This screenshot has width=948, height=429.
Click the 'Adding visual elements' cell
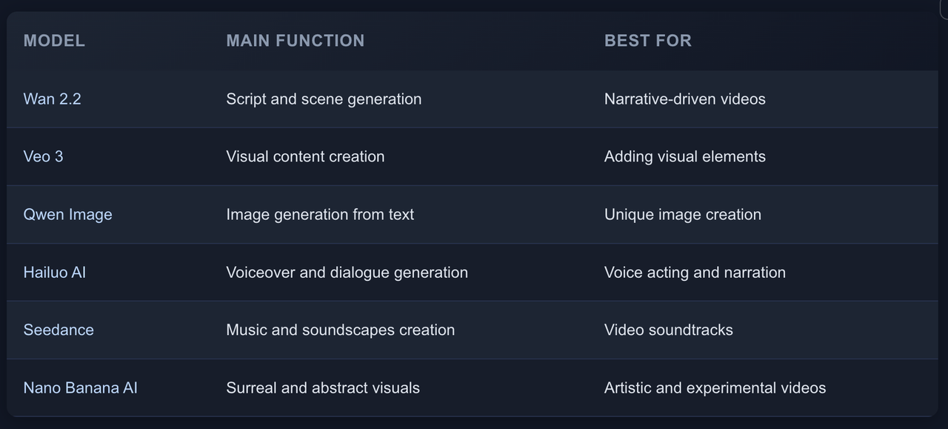tap(685, 156)
